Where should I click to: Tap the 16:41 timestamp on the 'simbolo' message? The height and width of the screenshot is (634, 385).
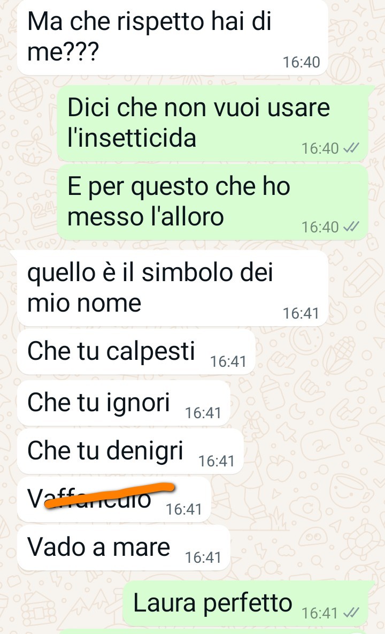[301, 313]
